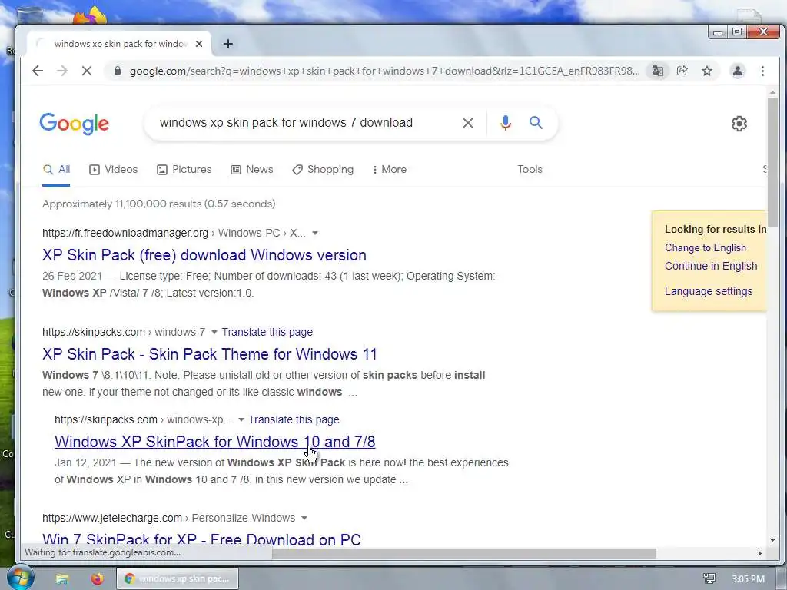Open the translate page icon in address bar
Viewport: 787px width, 590px height.
[x=658, y=71]
